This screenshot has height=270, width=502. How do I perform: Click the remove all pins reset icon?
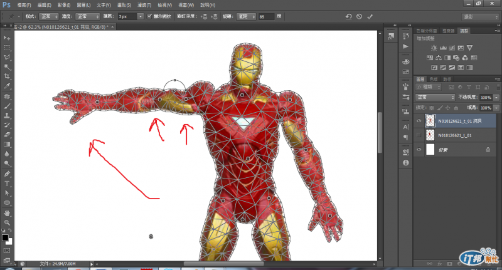pos(348,16)
